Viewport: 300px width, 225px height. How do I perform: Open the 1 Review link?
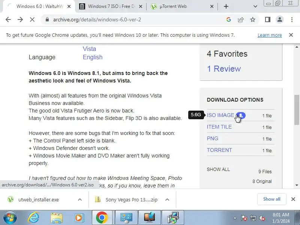point(224,69)
